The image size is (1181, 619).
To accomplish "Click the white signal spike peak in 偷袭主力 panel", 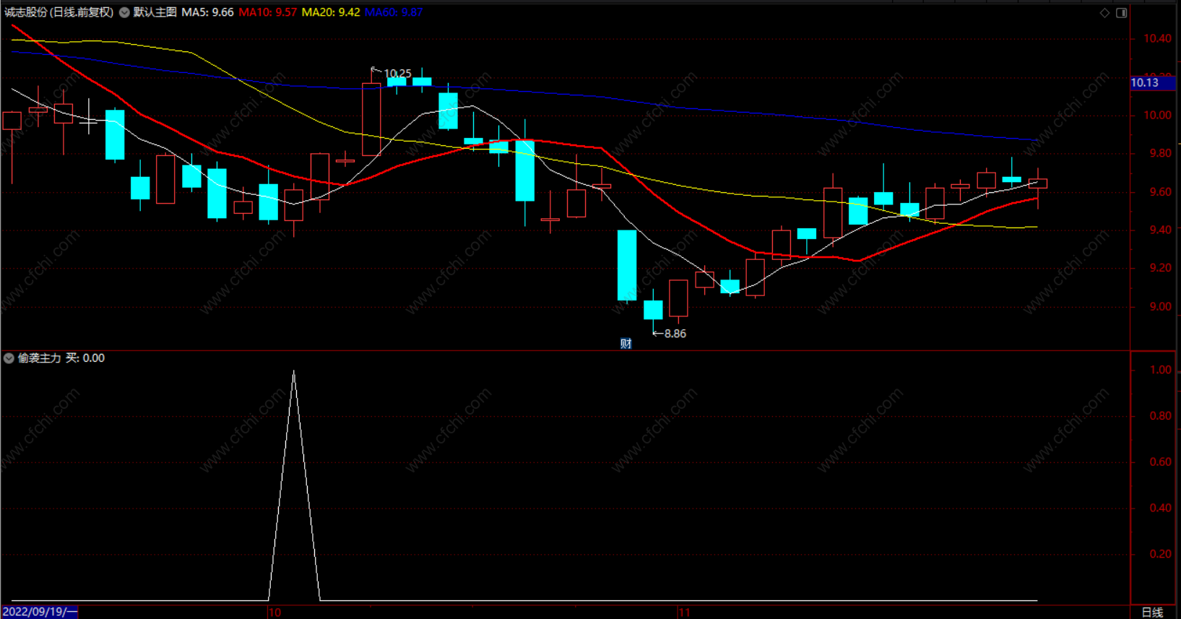I will (x=293, y=373).
